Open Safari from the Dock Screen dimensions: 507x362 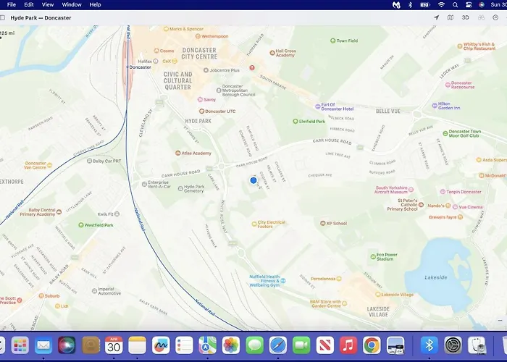point(278,345)
